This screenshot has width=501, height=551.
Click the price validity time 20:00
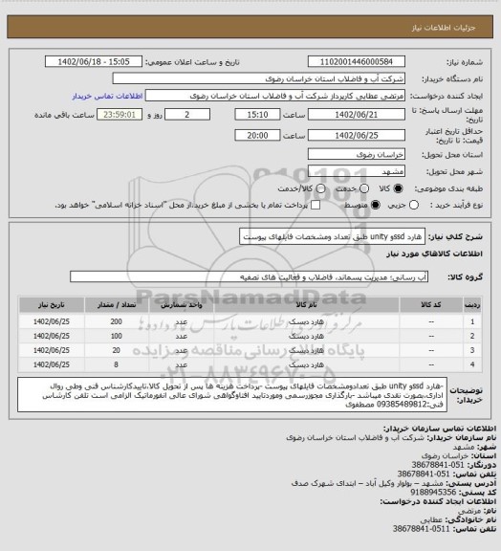click(x=257, y=135)
